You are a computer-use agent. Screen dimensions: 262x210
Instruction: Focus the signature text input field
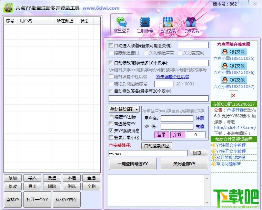(159, 98)
